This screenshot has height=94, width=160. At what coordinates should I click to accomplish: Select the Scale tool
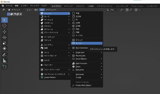tap(4, 43)
